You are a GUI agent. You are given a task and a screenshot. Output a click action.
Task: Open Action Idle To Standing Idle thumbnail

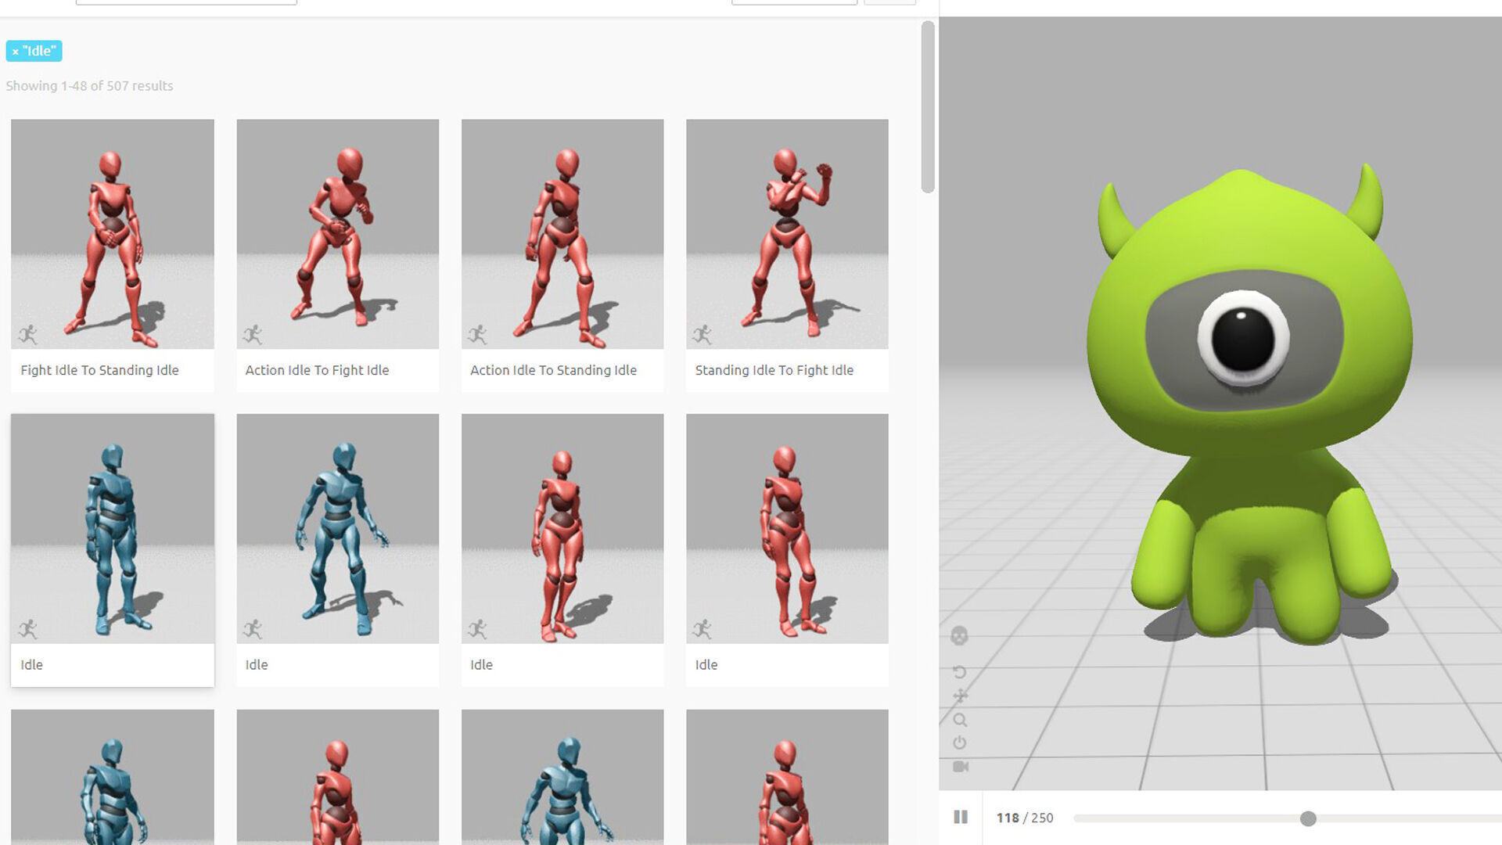[562, 234]
